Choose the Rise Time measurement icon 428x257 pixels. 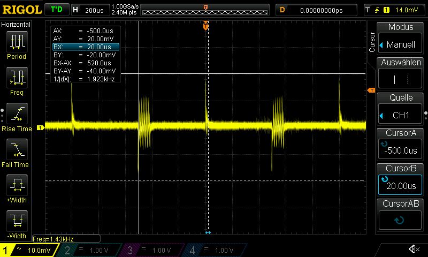coord(17,116)
